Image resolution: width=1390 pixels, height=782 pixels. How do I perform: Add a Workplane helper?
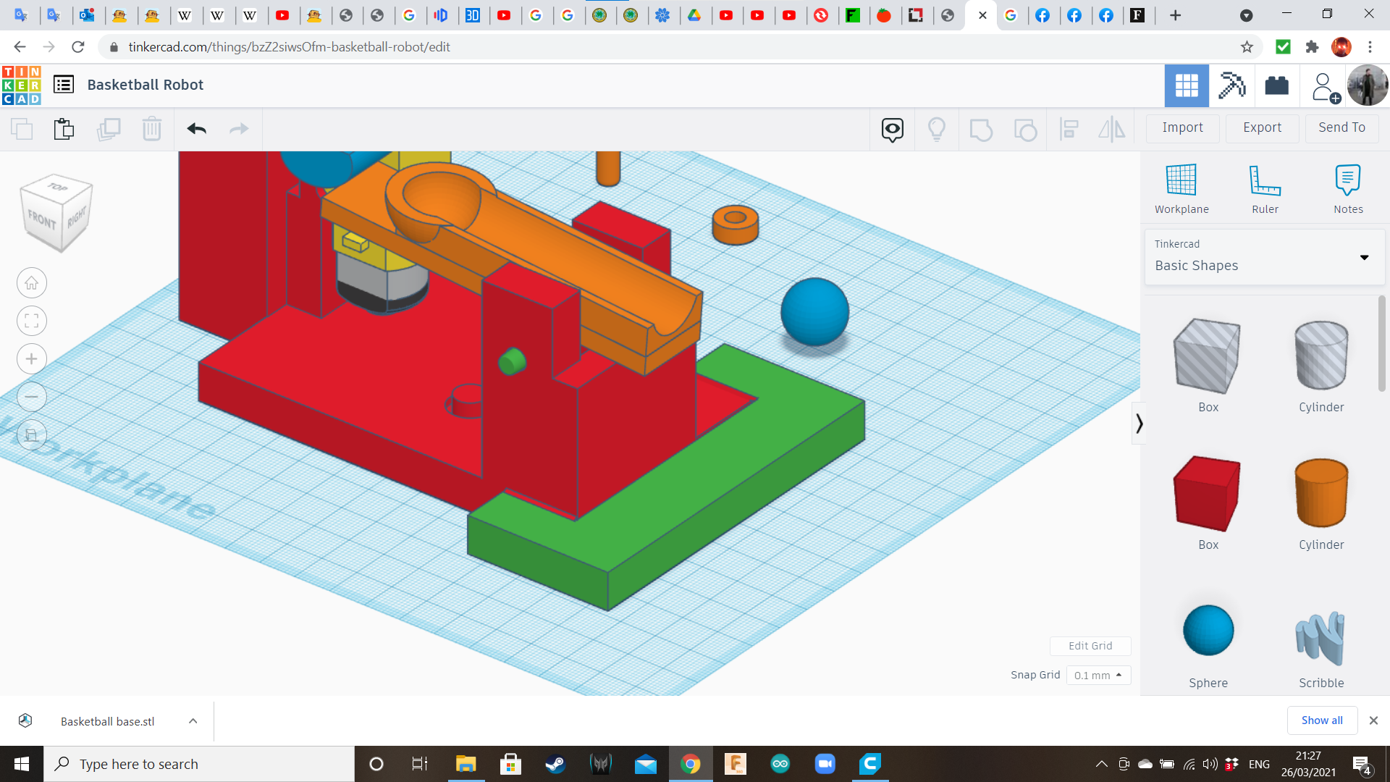tap(1181, 187)
